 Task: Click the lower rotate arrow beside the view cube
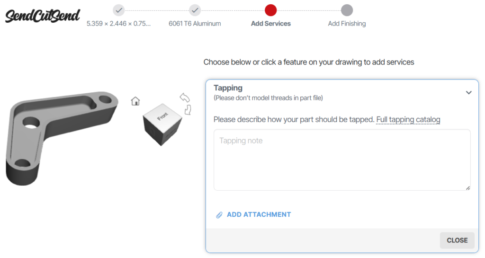(x=188, y=110)
